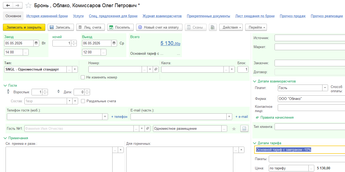
Task: Mark the guest with the grey star
Action: [234, 129]
